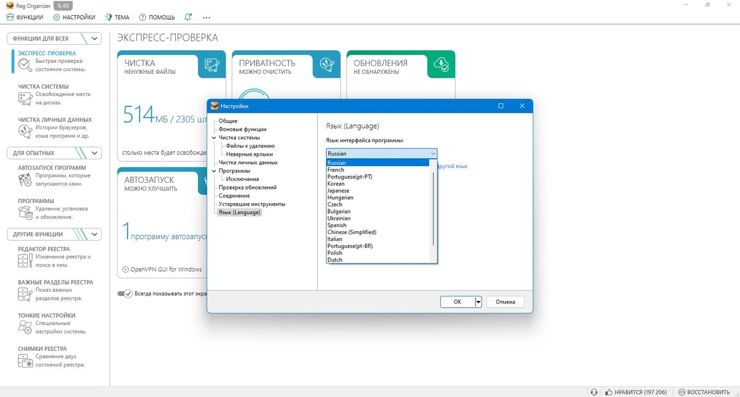Open the ВАЖНЫЕ РАЗДЕЛЫ РЕЕСТРА sidebar icon

[x=25, y=294]
